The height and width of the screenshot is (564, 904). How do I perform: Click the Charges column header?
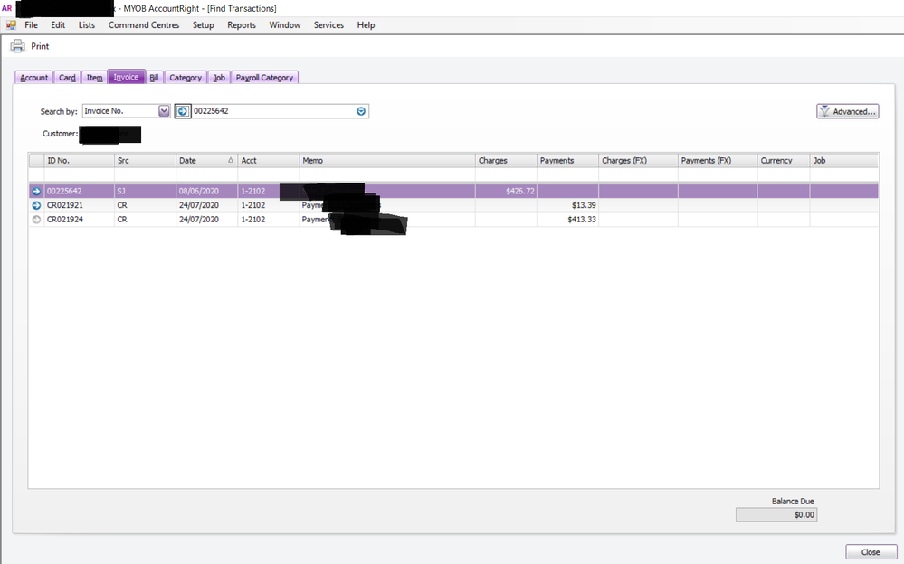(x=505, y=160)
